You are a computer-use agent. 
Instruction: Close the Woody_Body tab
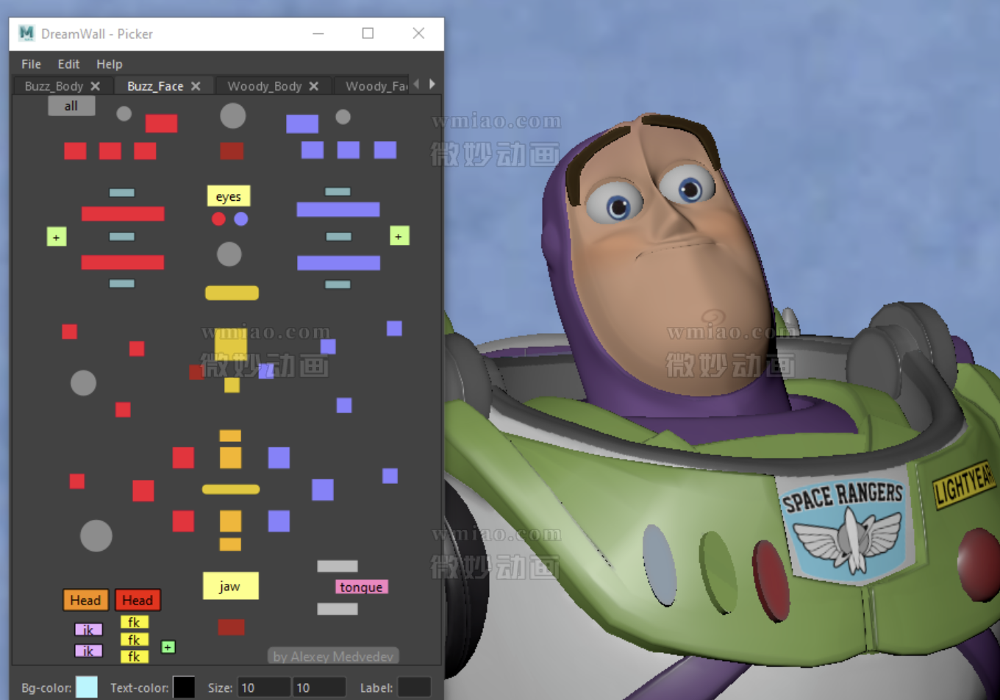(x=314, y=86)
